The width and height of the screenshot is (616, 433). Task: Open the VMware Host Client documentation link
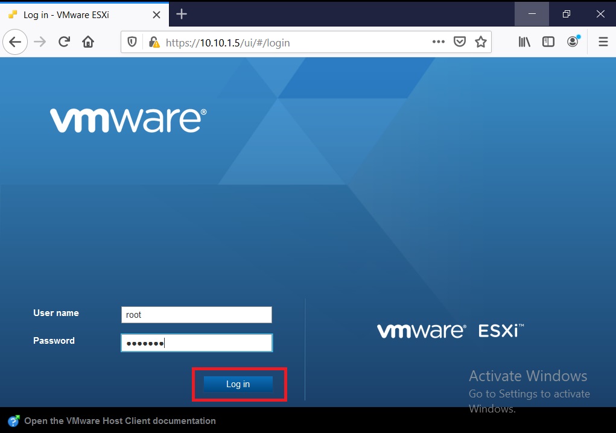coord(120,421)
